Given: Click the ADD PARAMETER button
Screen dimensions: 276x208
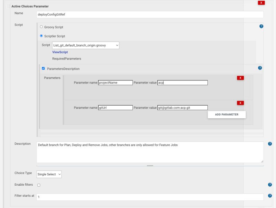Looking at the screenshot, I should [x=226, y=114].
